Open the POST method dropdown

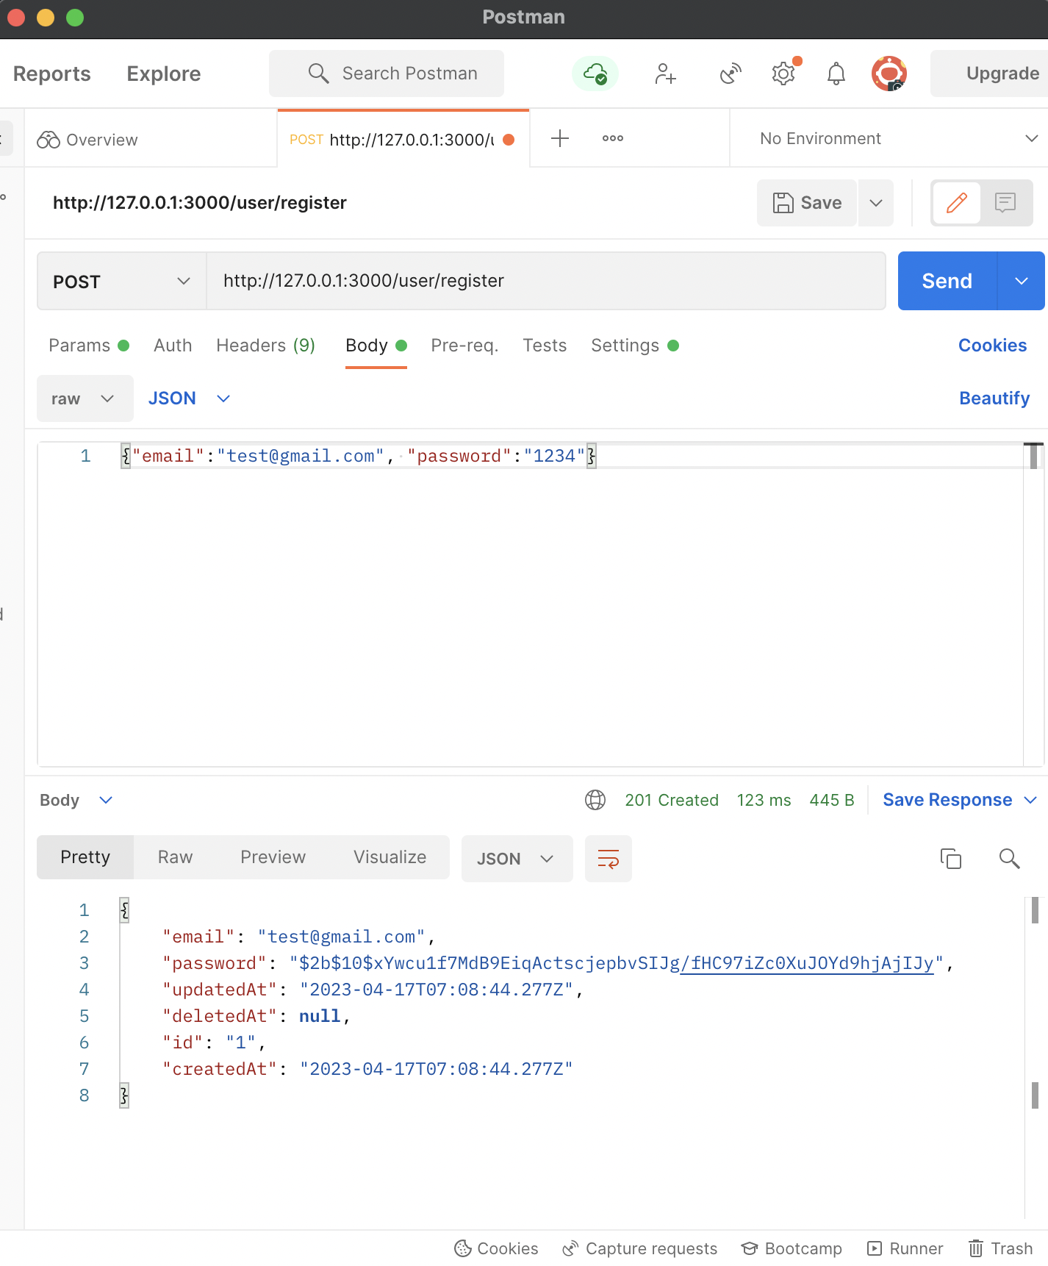[x=122, y=282]
